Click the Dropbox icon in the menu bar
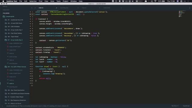The height and width of the screenshot is (108, 192). click(123, 1)
